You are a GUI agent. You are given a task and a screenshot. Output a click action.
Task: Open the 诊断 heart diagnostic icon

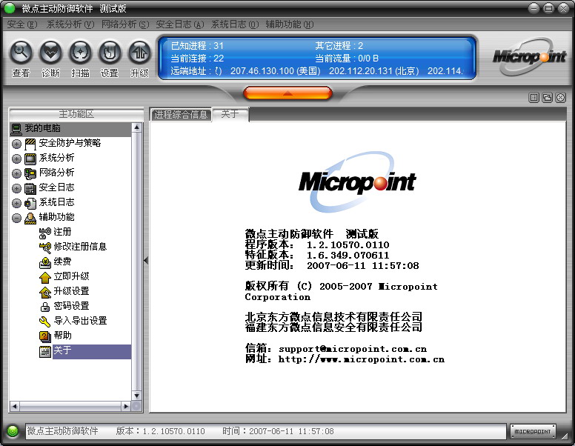50,53
